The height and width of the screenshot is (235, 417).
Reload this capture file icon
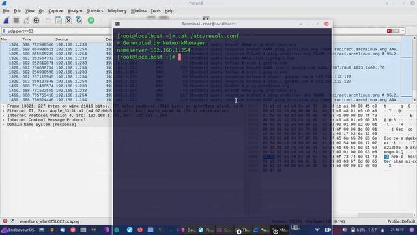pos(79,20)
